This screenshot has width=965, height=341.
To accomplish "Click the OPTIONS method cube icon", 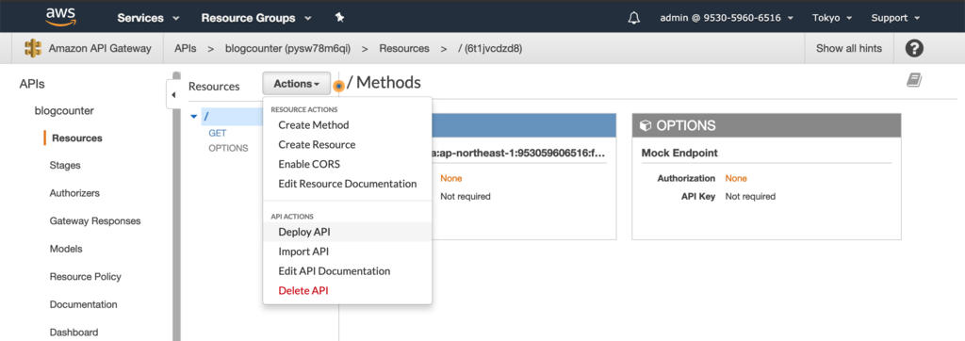I will pyautogui.click(x=645, y=125).
